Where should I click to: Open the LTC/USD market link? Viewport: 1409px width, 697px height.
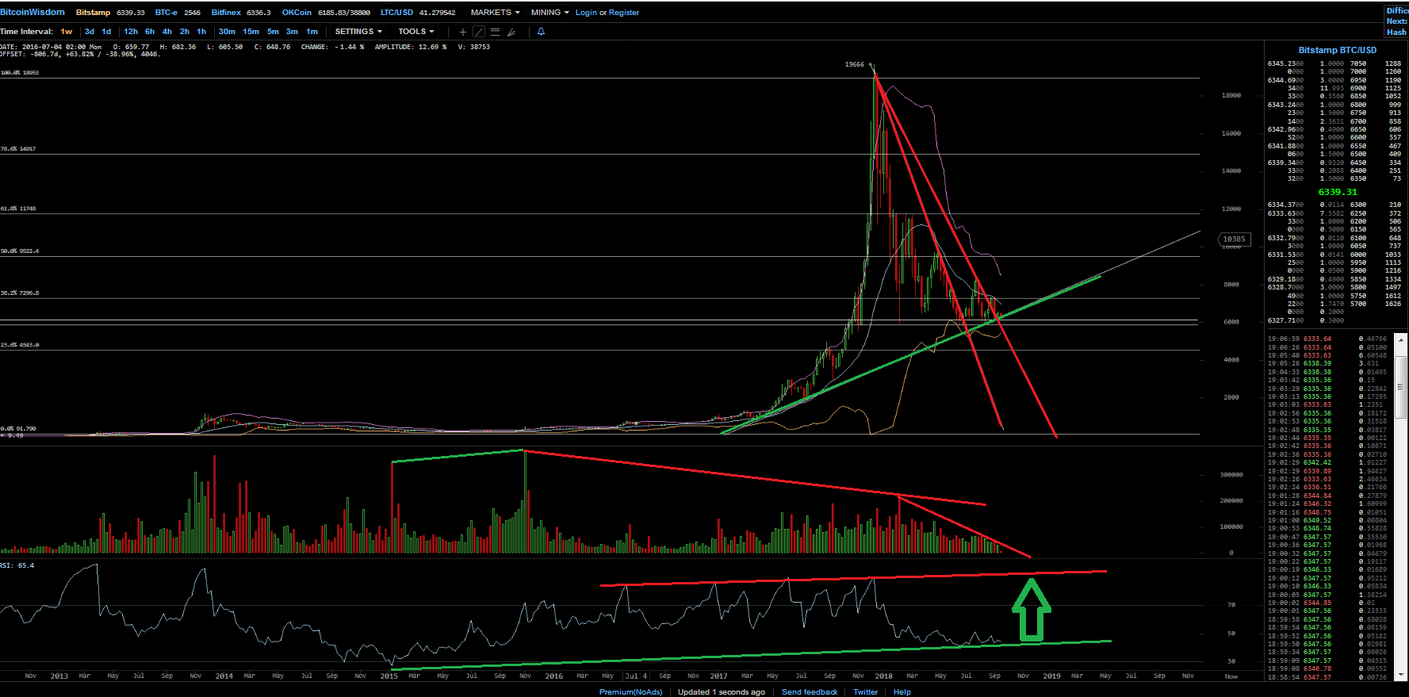pyautogui.click(x=396, y=13)
